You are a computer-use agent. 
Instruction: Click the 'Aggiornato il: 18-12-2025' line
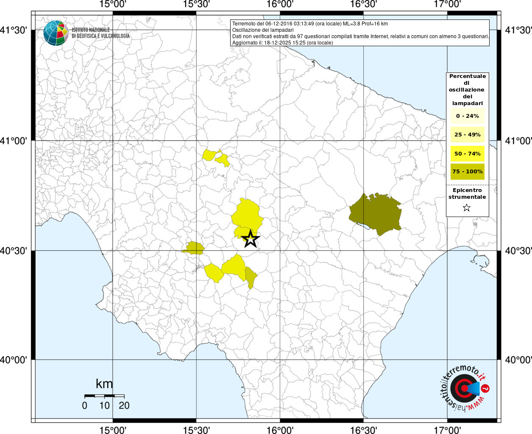283,43
